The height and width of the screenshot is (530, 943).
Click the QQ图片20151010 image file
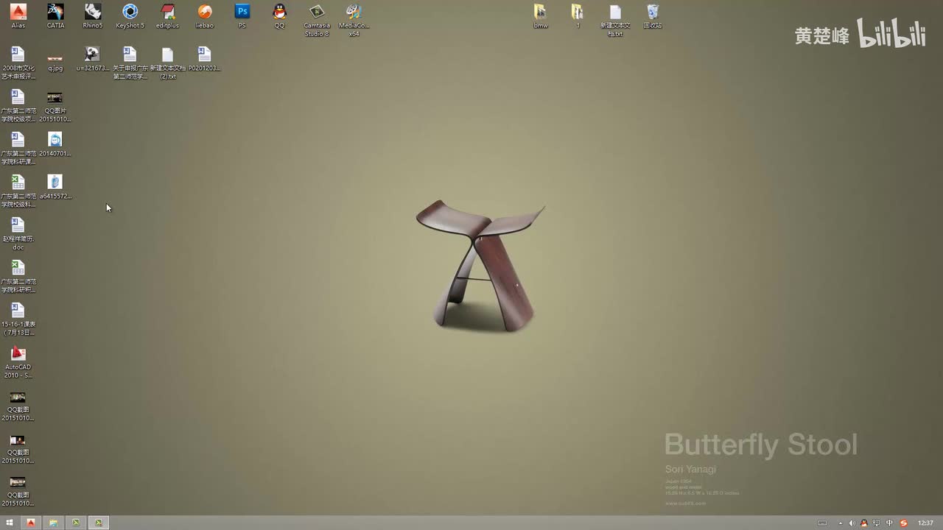pos(55,106)
